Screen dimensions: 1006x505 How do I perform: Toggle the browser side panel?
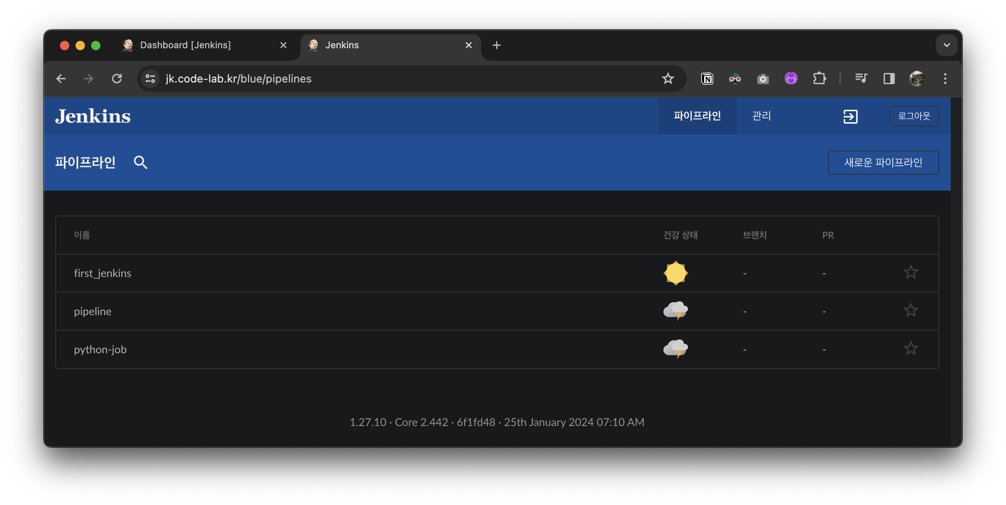click(x=889, y=79)
